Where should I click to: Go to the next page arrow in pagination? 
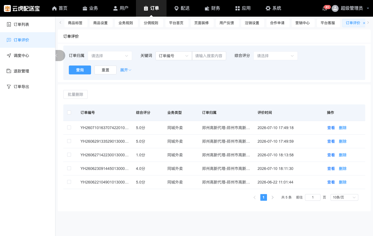click(x=273, y=197)
